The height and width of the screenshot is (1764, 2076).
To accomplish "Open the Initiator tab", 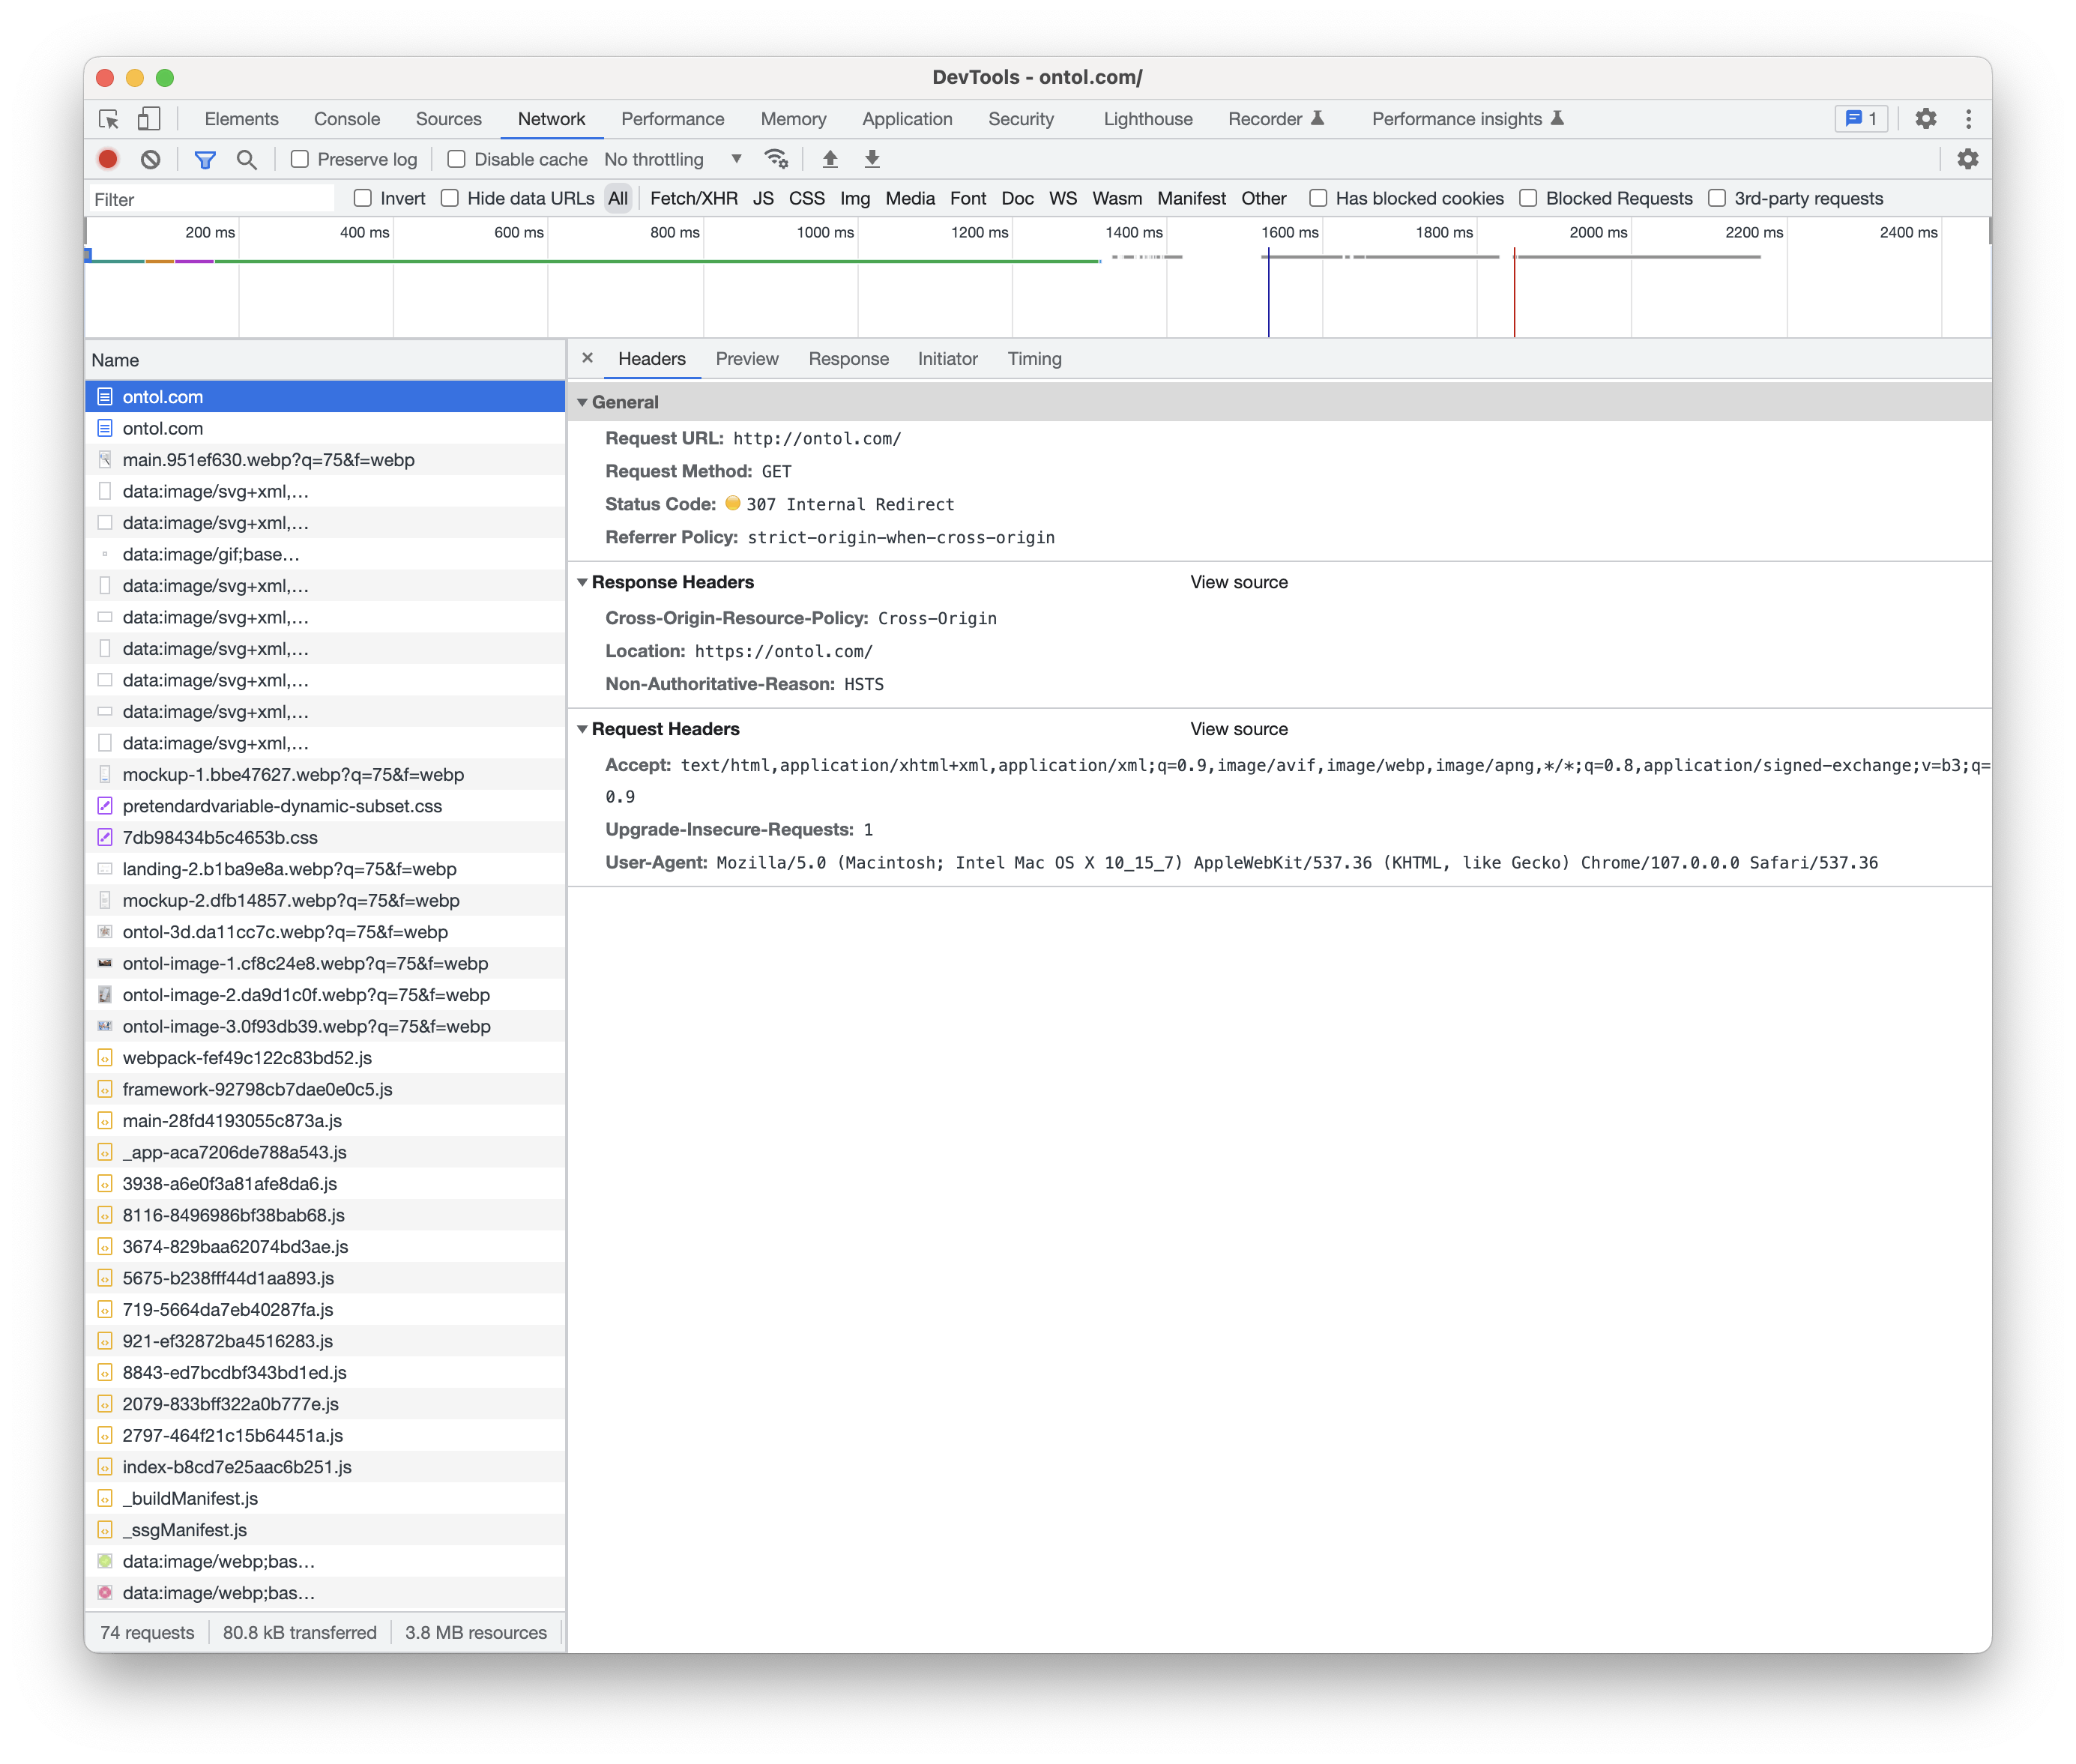I will coord(947,359).
